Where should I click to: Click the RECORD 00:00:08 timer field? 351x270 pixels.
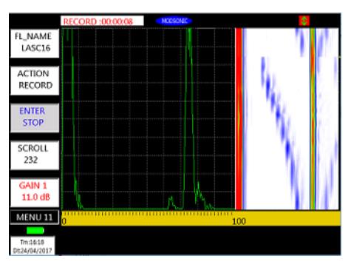point(102,21)
